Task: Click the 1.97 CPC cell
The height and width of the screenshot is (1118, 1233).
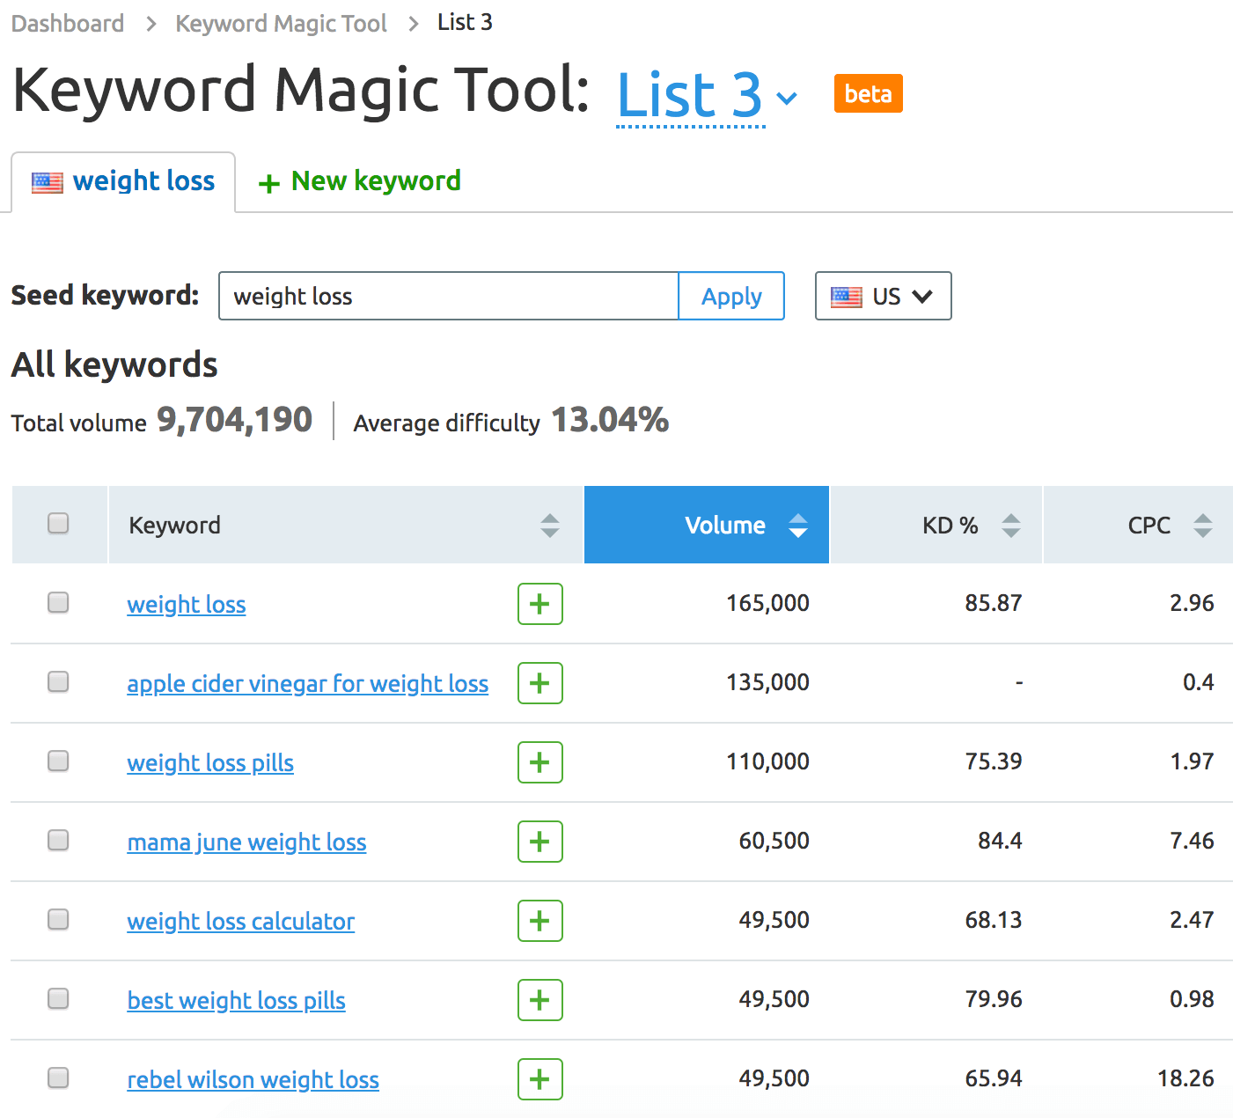Action: click(1192, 761)
